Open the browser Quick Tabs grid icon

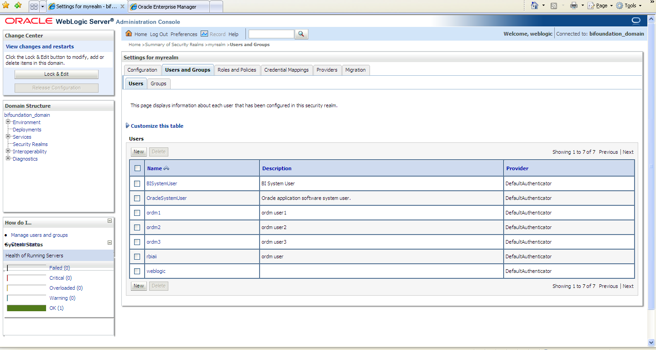point(34,6)
